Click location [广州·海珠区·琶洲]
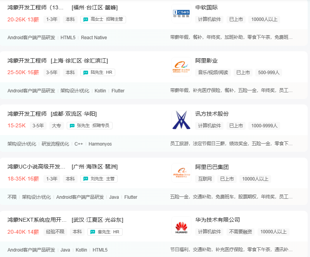The height and width of the screenshot is (257, 310). (95, 167)
